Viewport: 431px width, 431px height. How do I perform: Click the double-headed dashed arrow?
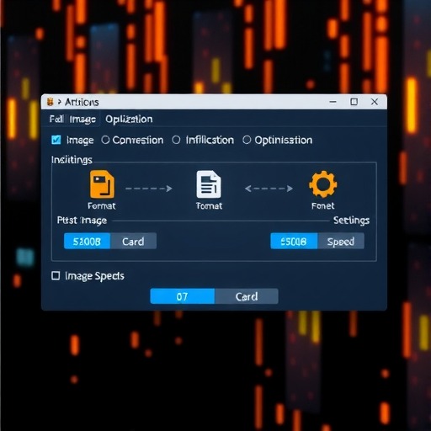(x=269, y=189)
